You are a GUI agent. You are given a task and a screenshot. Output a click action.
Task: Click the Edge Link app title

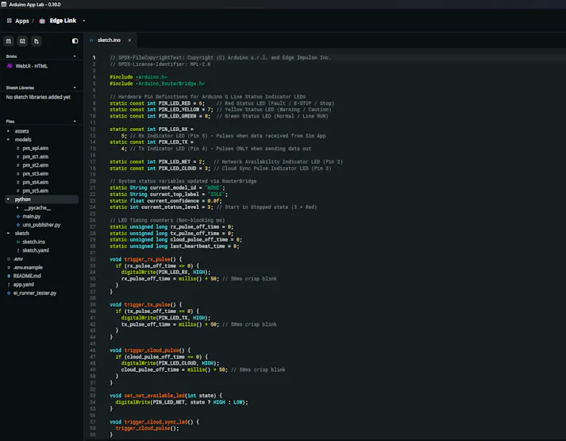[x=63, y=21]
